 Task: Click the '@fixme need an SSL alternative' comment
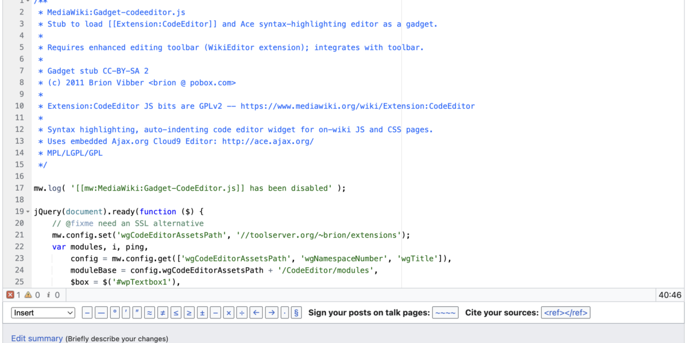pos(128,223)
